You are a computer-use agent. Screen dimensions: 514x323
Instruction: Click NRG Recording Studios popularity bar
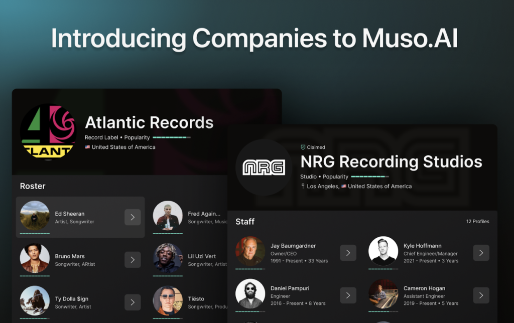(x=370, y=177)
